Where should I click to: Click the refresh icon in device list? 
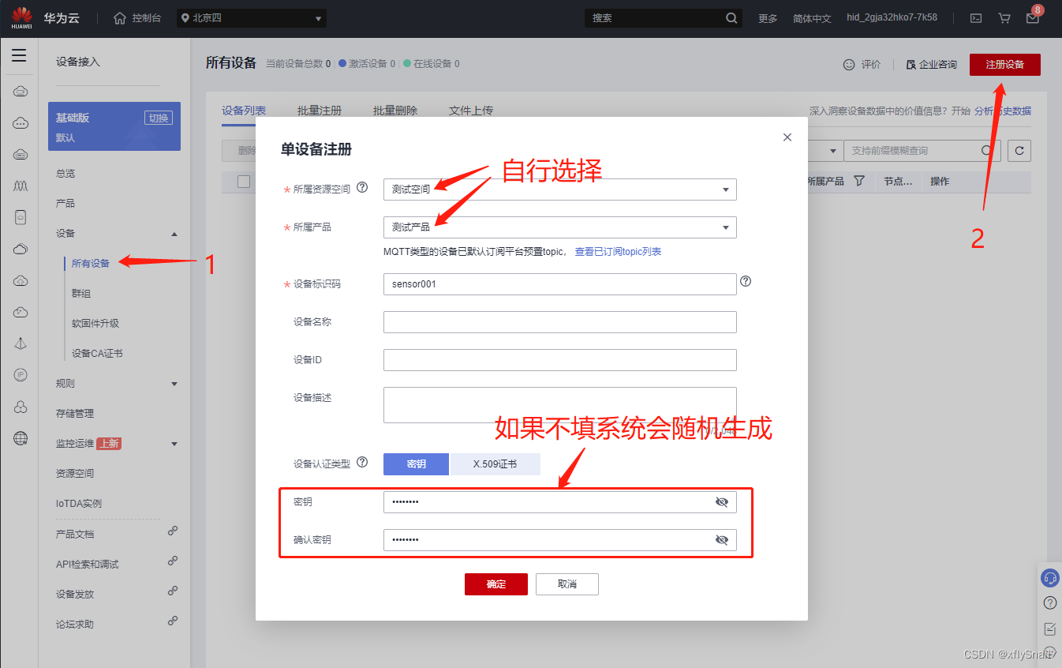click(1020, 150)
